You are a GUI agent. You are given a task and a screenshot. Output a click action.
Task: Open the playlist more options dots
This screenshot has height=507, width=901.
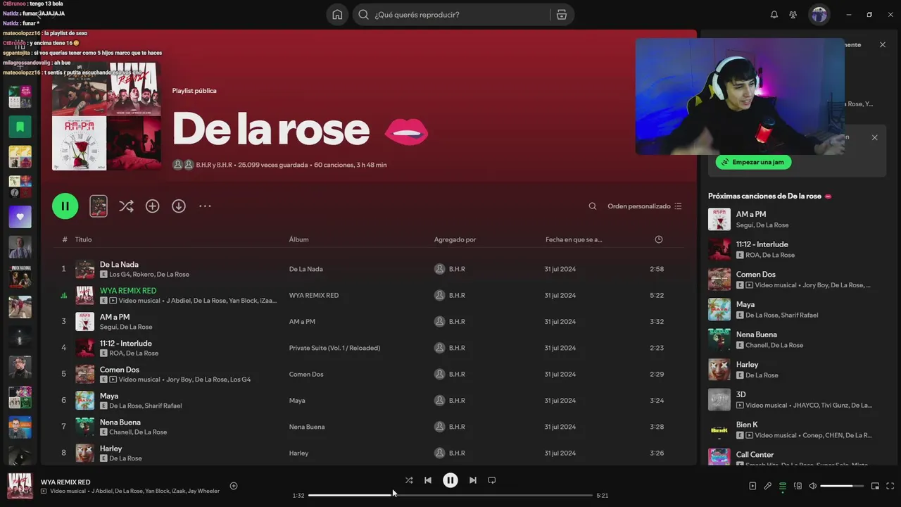(x=205, y=206)
